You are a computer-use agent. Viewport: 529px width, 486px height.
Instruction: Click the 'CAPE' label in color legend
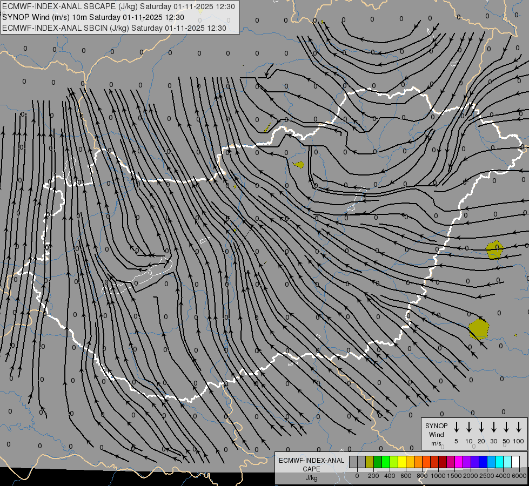coord(311,469)
